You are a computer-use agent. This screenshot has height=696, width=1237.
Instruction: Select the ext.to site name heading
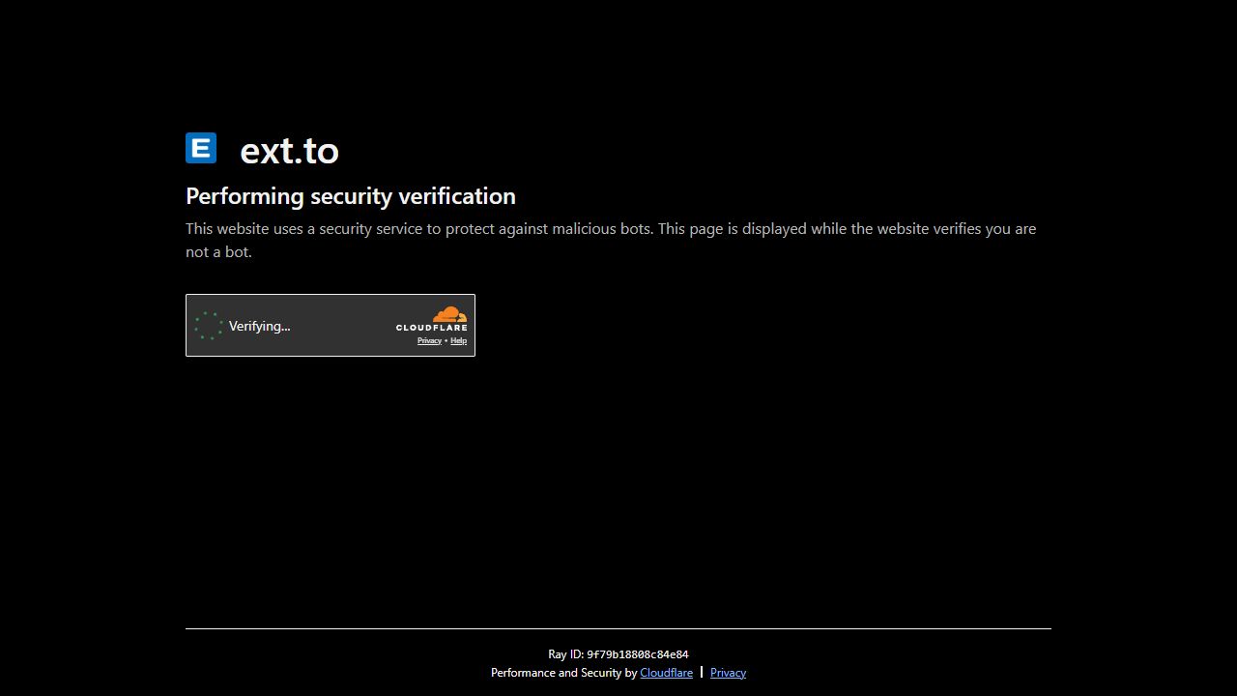pyautogui.click(x=289, y=150)
